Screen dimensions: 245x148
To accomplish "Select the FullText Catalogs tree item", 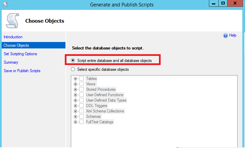I will tap(100, 122).
